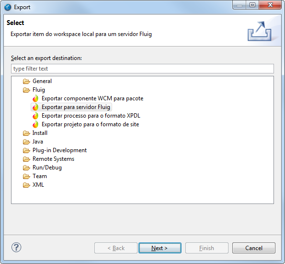Click the Fluig icon beside Exportar para servidor

click(x=35, y=107)
